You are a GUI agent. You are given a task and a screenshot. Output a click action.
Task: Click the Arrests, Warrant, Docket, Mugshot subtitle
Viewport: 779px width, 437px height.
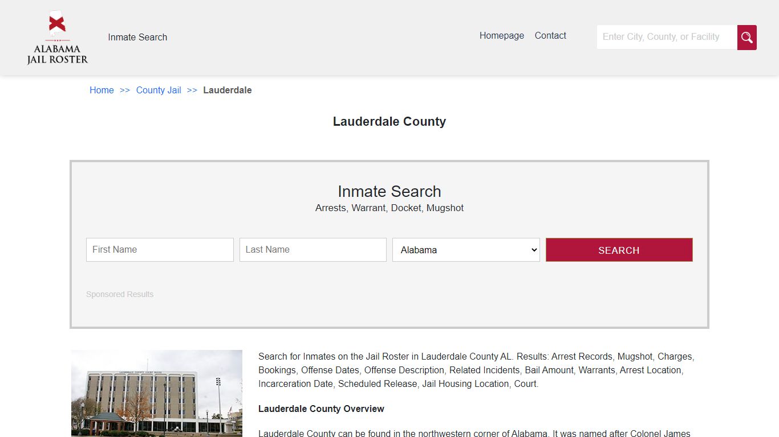tap(389, 208)
